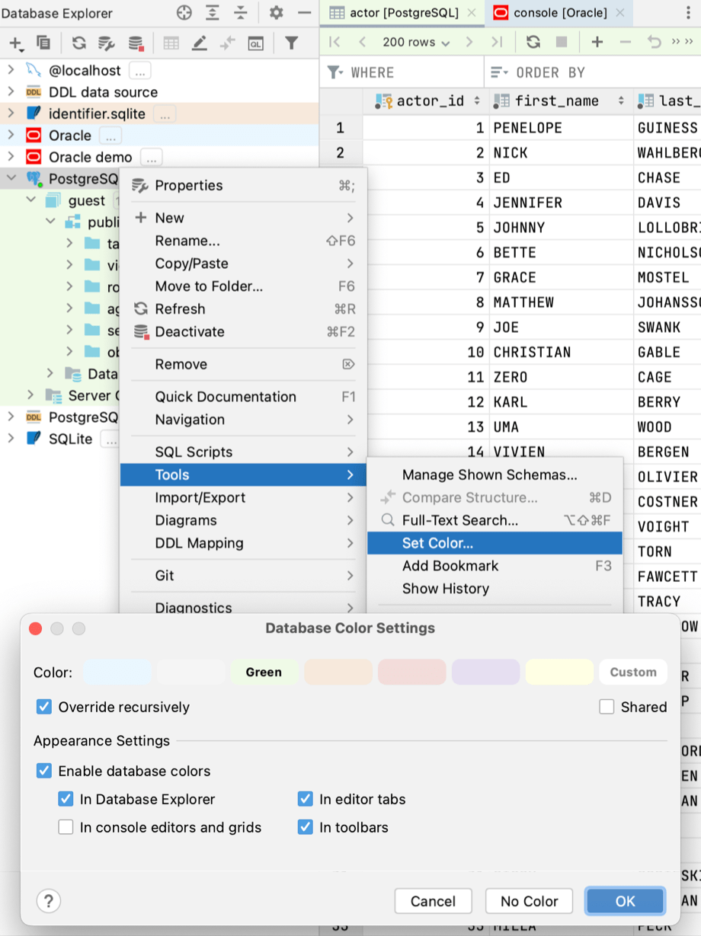Enable In console editors and grids
701x936 pixels.
[66, 827]
